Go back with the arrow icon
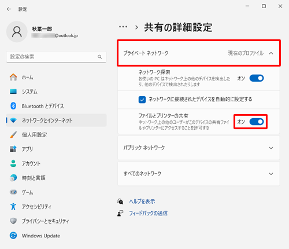 tap(9, 9)
